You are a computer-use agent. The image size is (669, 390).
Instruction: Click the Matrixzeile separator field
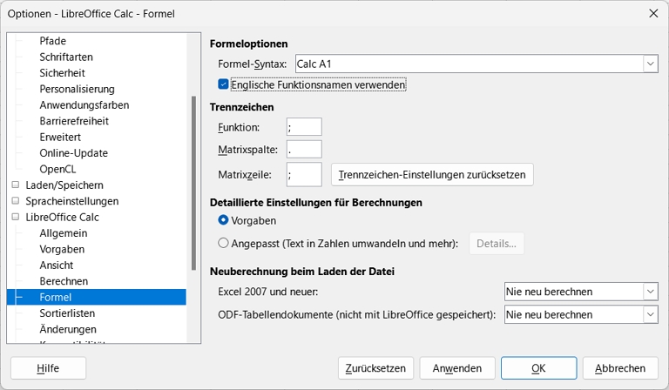pos(304,174)
